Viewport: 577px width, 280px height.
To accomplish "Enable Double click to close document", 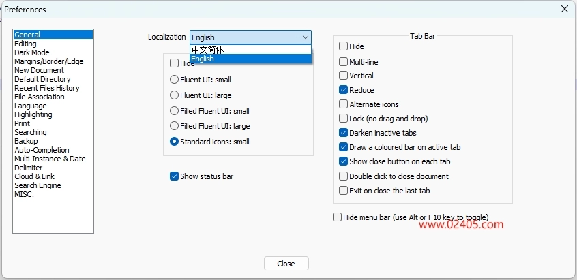I will (344, 176).
